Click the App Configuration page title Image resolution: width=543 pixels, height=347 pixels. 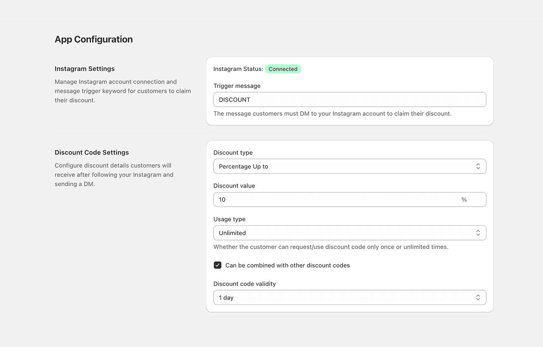tap(94, 39)
